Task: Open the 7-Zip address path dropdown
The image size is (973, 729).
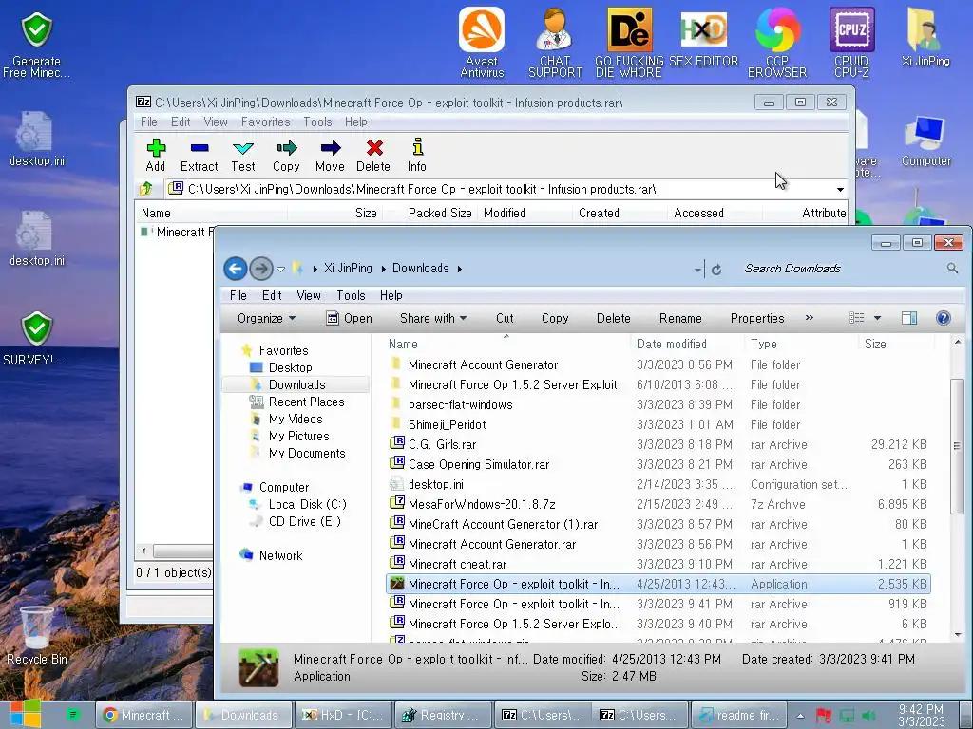Action: point(840,189)
